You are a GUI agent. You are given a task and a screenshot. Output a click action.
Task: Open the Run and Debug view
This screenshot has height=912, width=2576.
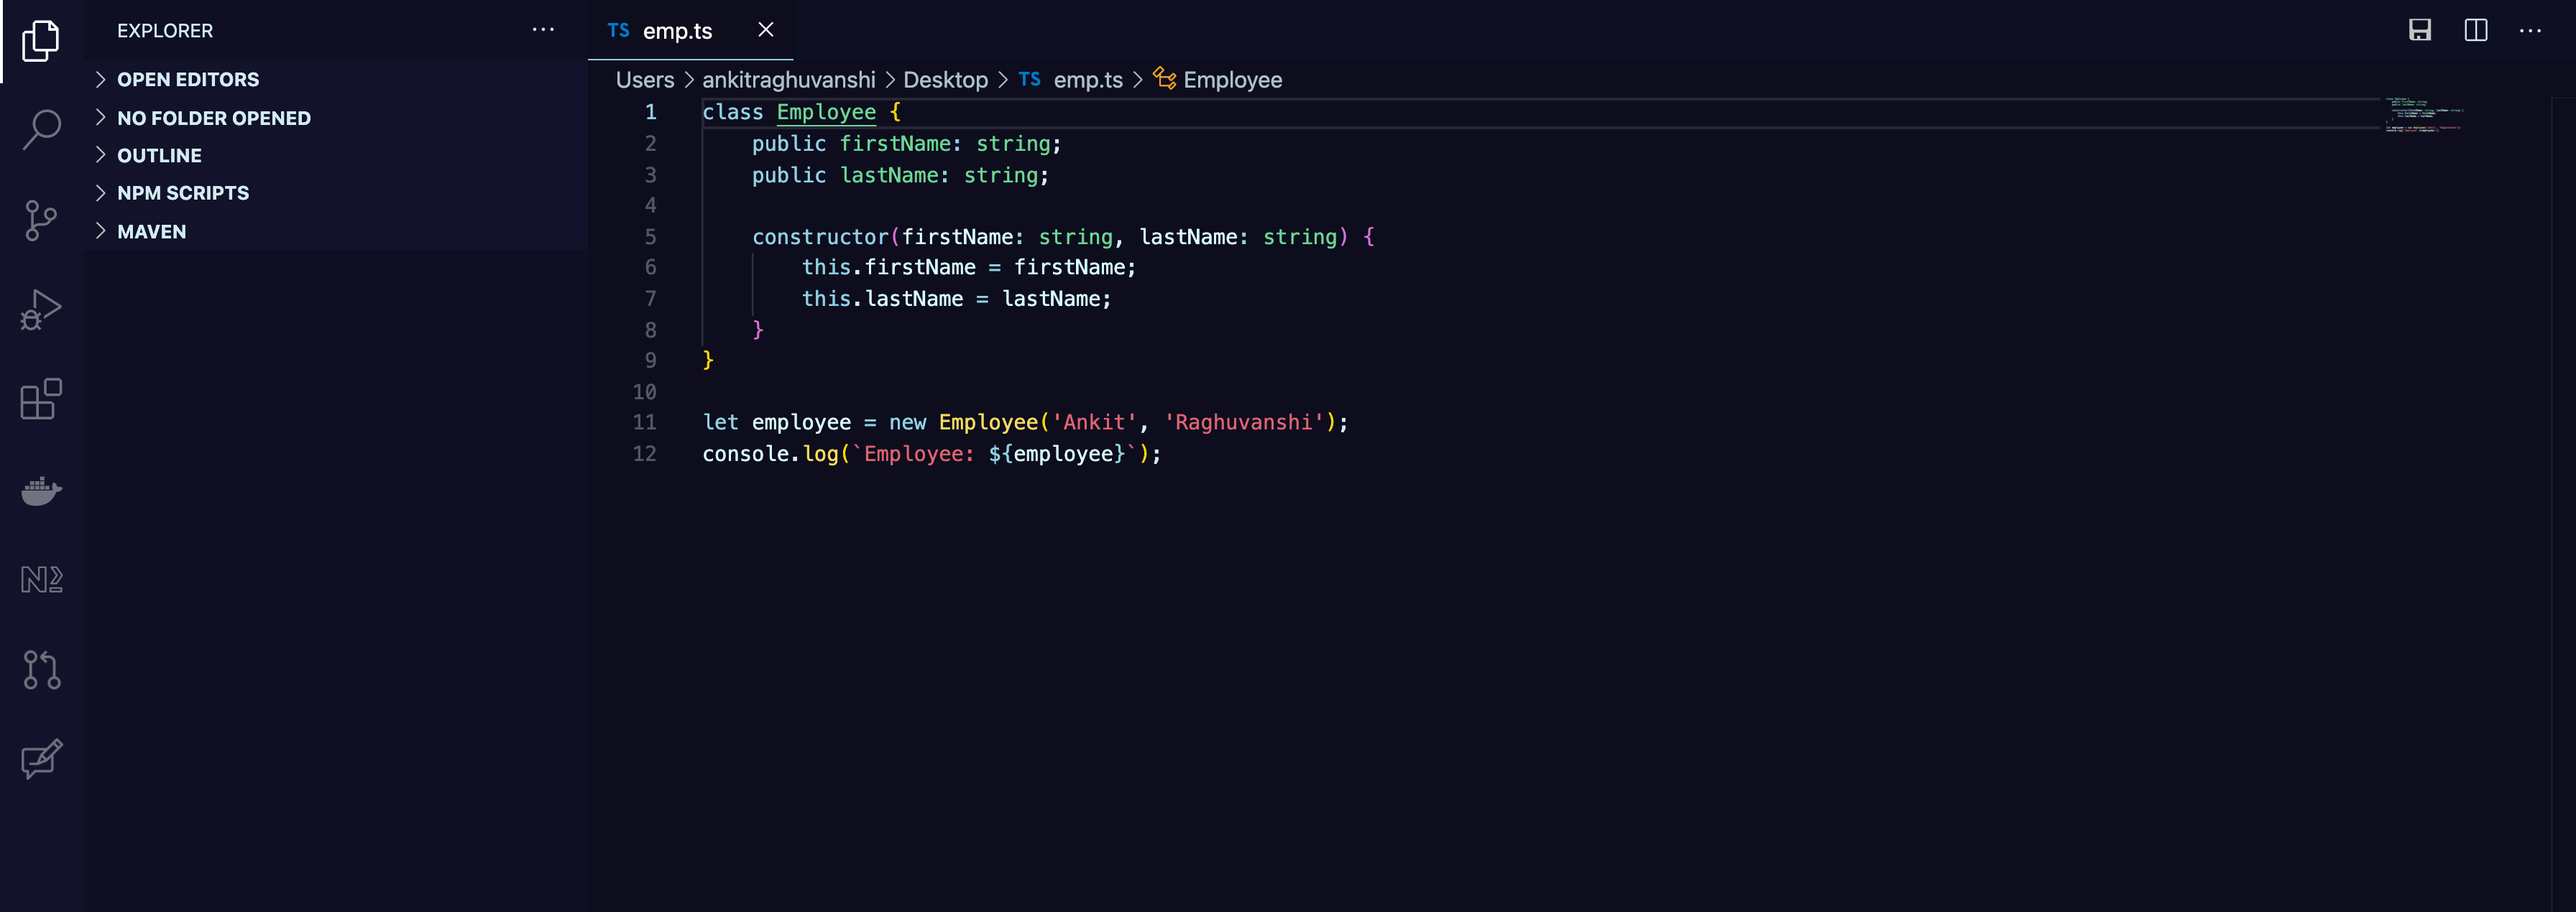click(x=41, y=310)
